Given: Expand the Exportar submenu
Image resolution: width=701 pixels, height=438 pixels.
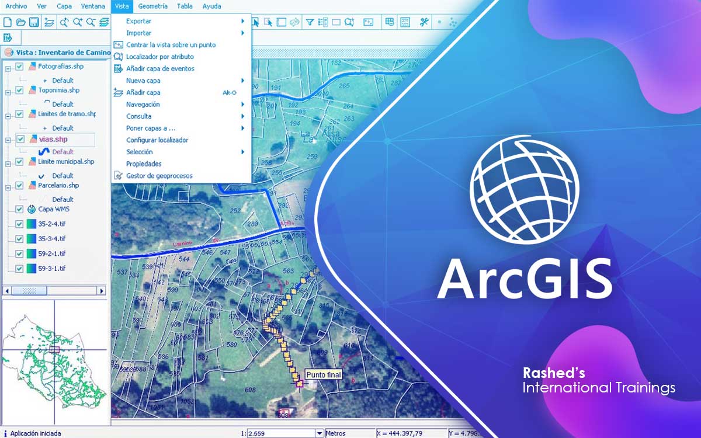Looking at the screenshot, I should (181, 21).
